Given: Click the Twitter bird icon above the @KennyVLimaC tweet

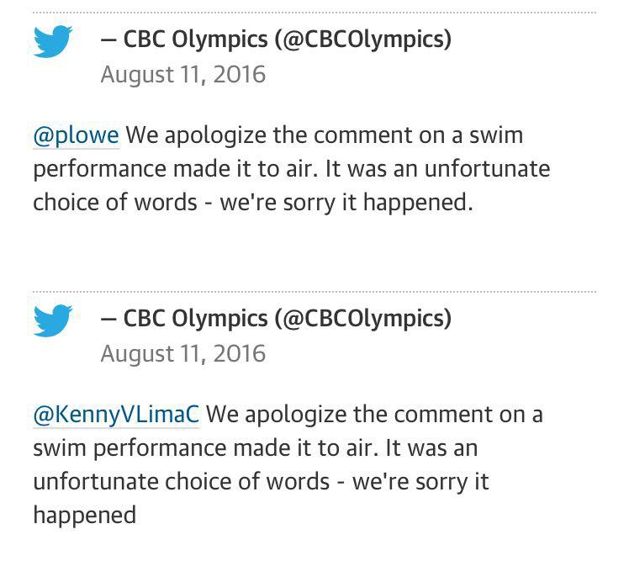Looking at the screenshot, I should (52, 320).
